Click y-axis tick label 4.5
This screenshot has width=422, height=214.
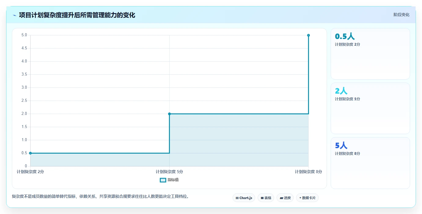24,48
